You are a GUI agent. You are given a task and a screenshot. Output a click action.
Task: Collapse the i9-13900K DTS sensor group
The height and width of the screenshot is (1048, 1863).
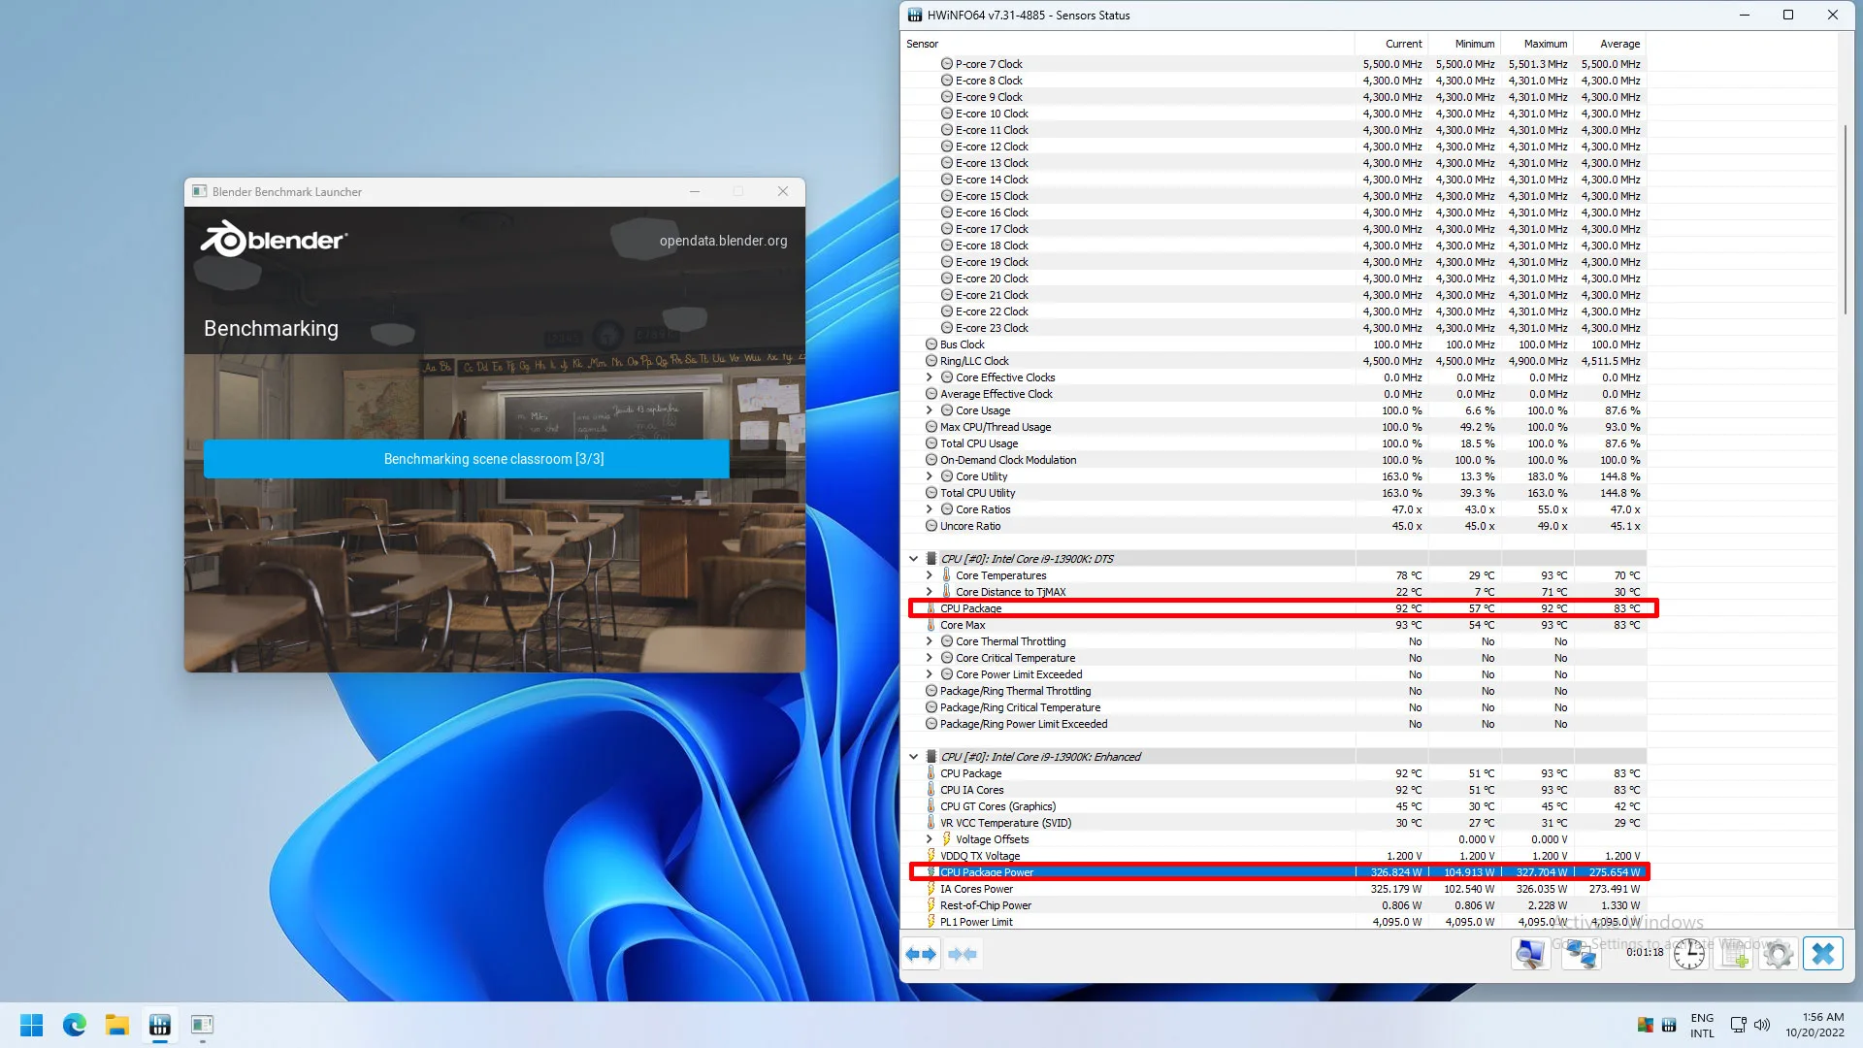point(913,559)
